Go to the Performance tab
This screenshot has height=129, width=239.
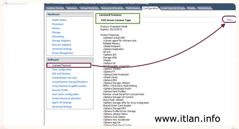pos(133,8)
